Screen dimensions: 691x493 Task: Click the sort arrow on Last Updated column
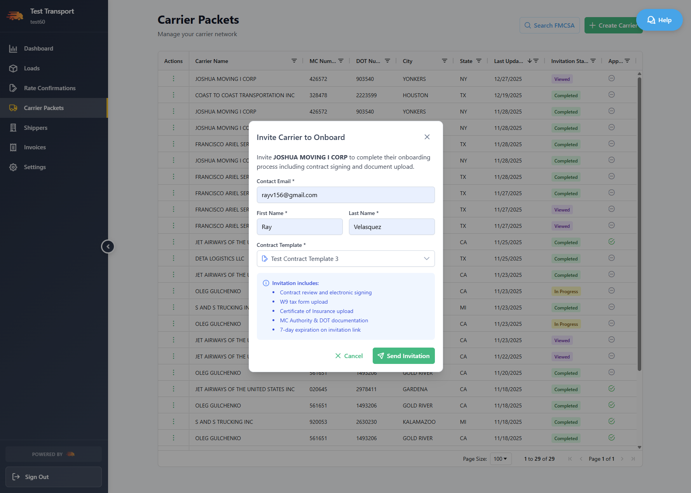(x=530, y=61)
